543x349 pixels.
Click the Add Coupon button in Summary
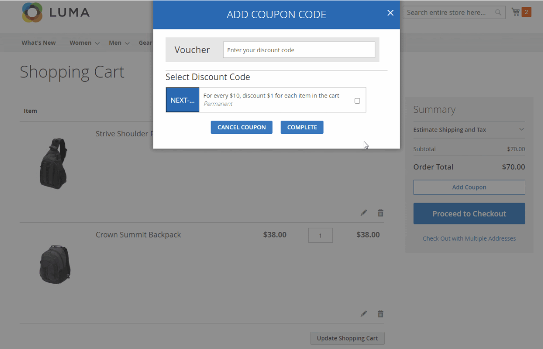(x=469, y=187)
